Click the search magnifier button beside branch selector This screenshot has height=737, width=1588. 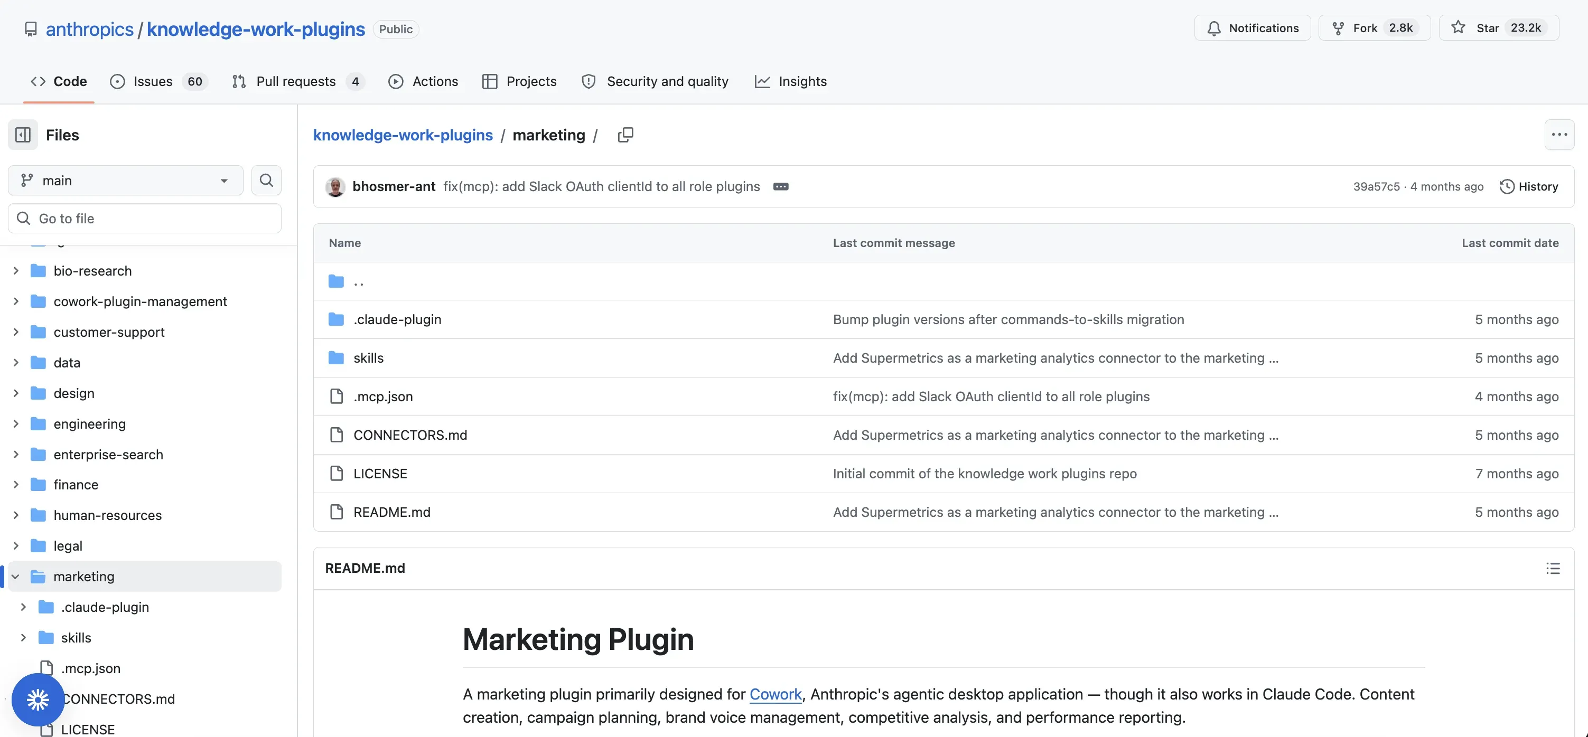[x=266, y=180]
